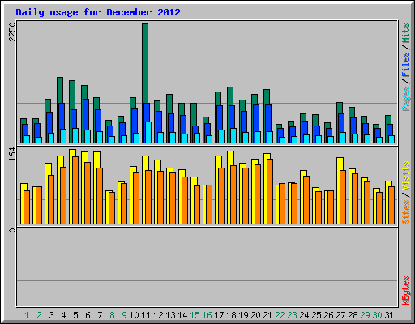Viewport: 415px width, 324px height.
Task: Click day label 31 on the x-axis
Action: coord(389,315)
